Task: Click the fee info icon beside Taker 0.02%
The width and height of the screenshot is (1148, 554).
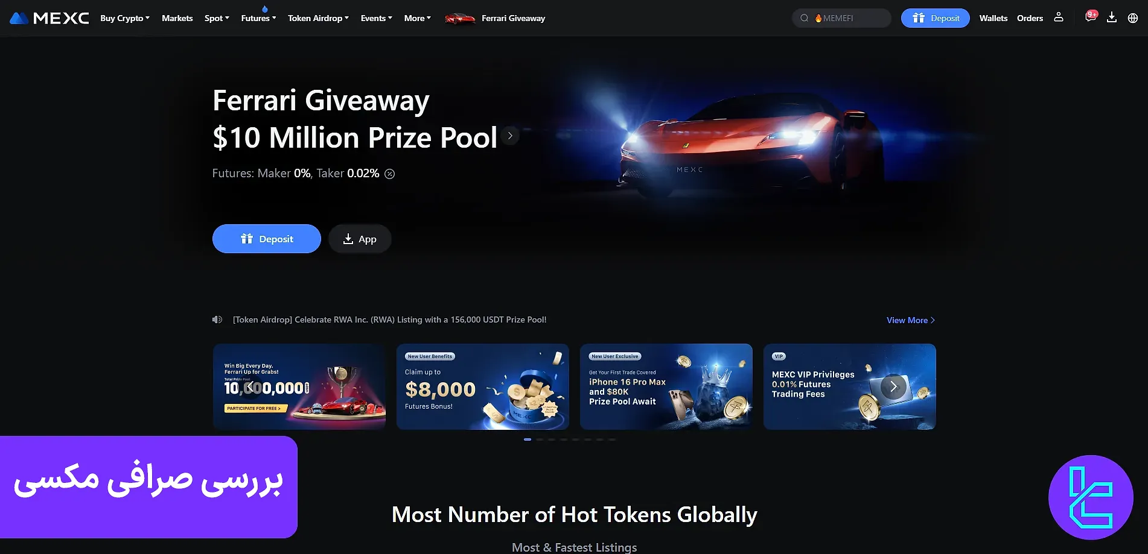Action: click(390, 174)
